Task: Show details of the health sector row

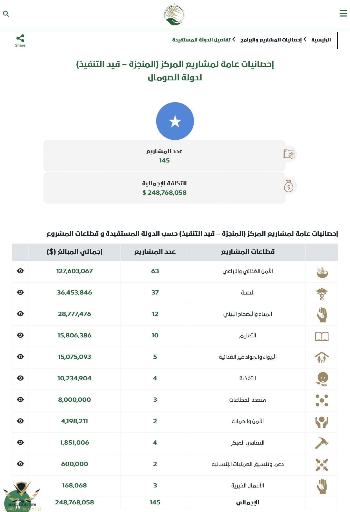Action: point(20,292)
